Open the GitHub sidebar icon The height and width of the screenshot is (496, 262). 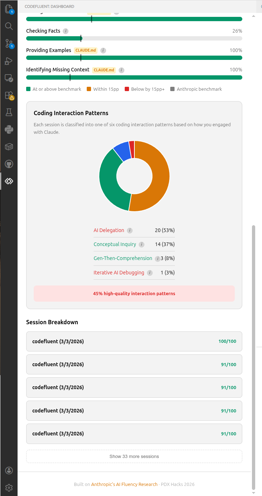(x=9, y=164)
